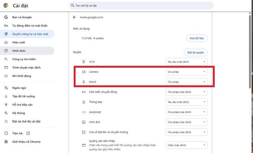This screenshot has width=253, height=153.
Task: Click the reset icon for Đặt lại chế độ cài đặt
Action: pyautogui.click(x=6, y=122)
